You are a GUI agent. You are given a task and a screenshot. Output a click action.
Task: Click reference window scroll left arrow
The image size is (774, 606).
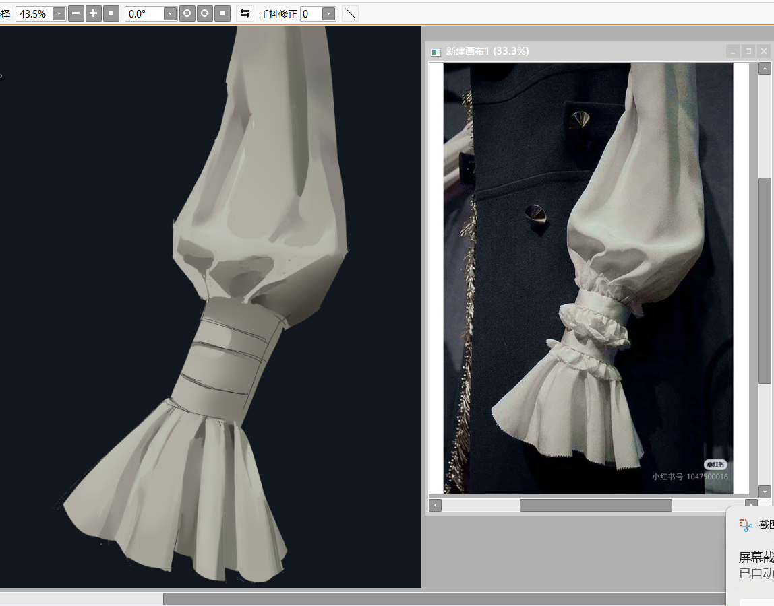click(436, 505)
